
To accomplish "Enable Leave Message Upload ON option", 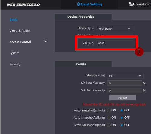I will pyautogui.click(x=109, y=125).
